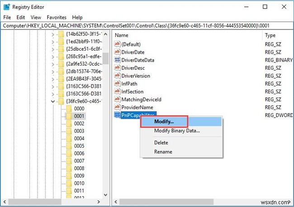The width and height of the screenshot is (294, 207).
Task: Click the folder icon of key 0001
Action: (x=69, y=116)
